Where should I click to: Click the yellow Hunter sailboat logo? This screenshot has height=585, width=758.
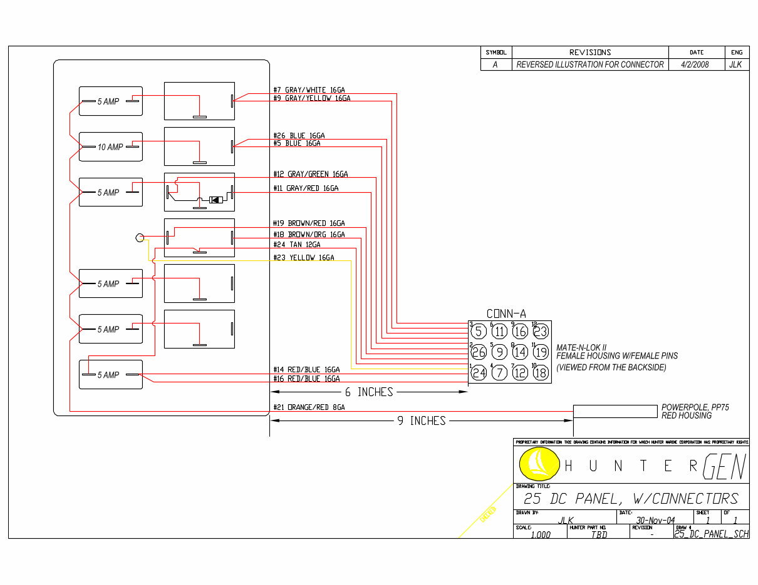click(x=539, y=465)
